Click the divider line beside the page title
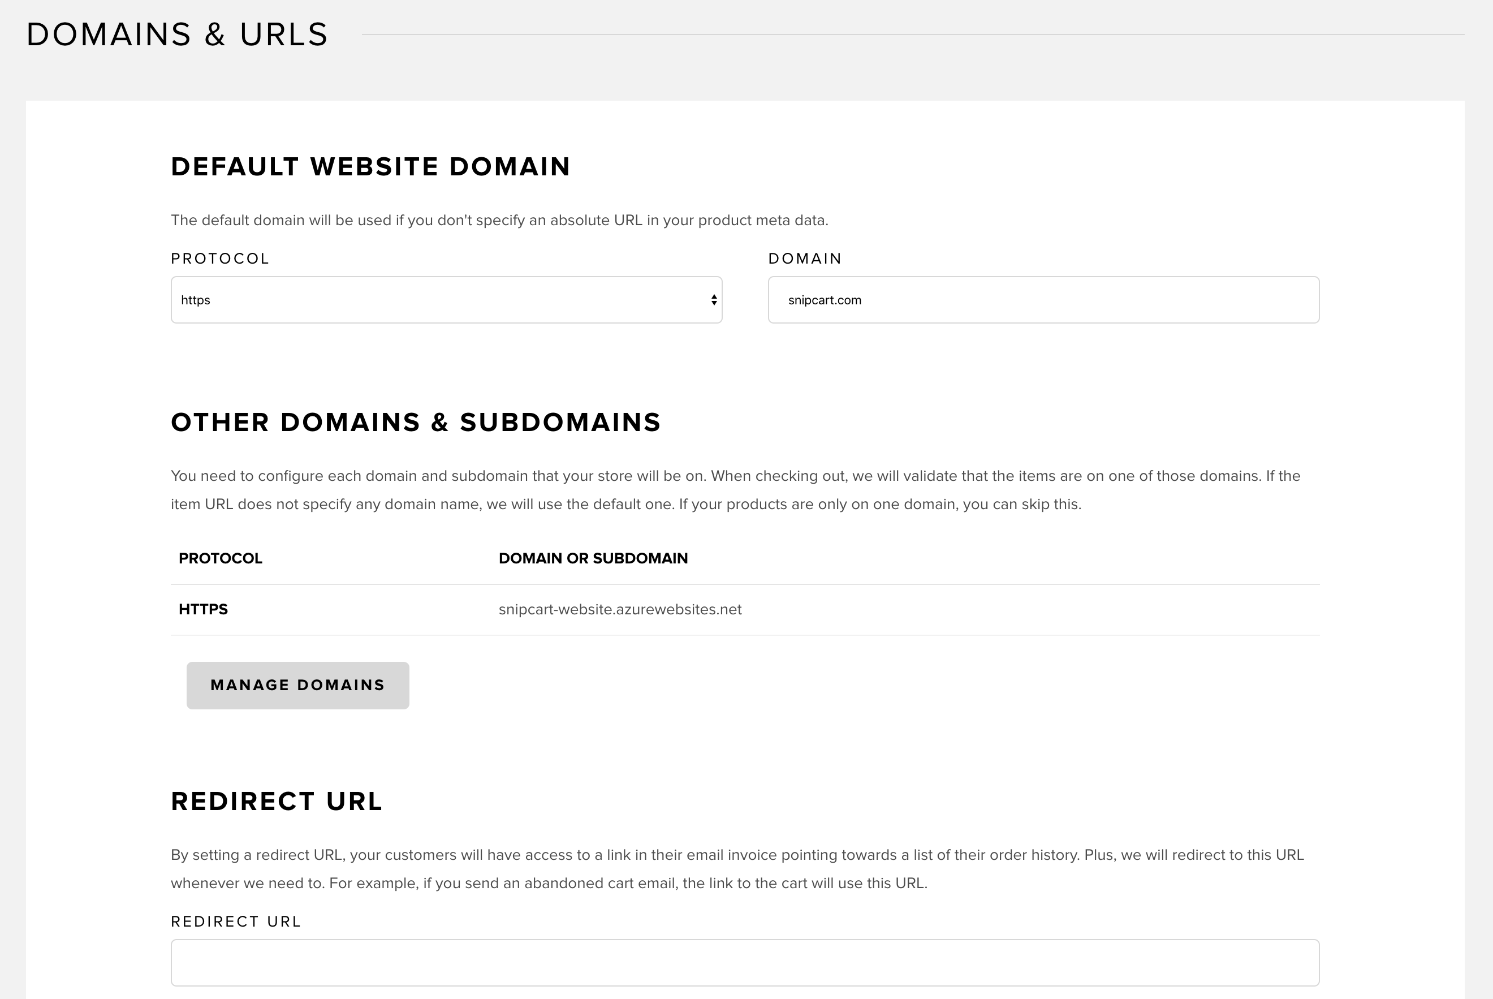The height and width of the screenshot is (999, 1493). tap(912, 35)
